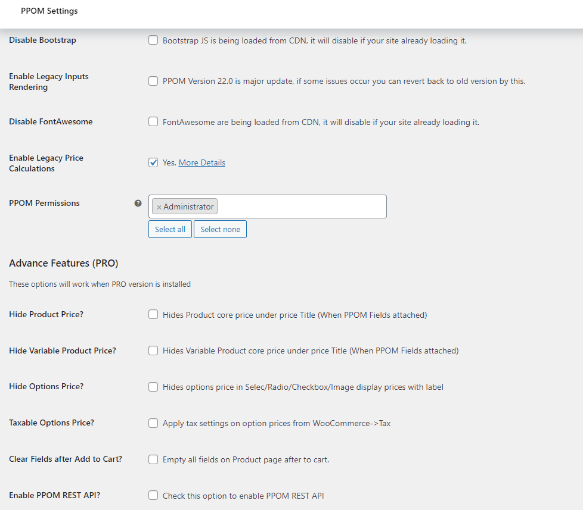583x510 pixels.
Task: Tick Enable Legacy Inputs Rendering checkbox
Action: point(153,81)
